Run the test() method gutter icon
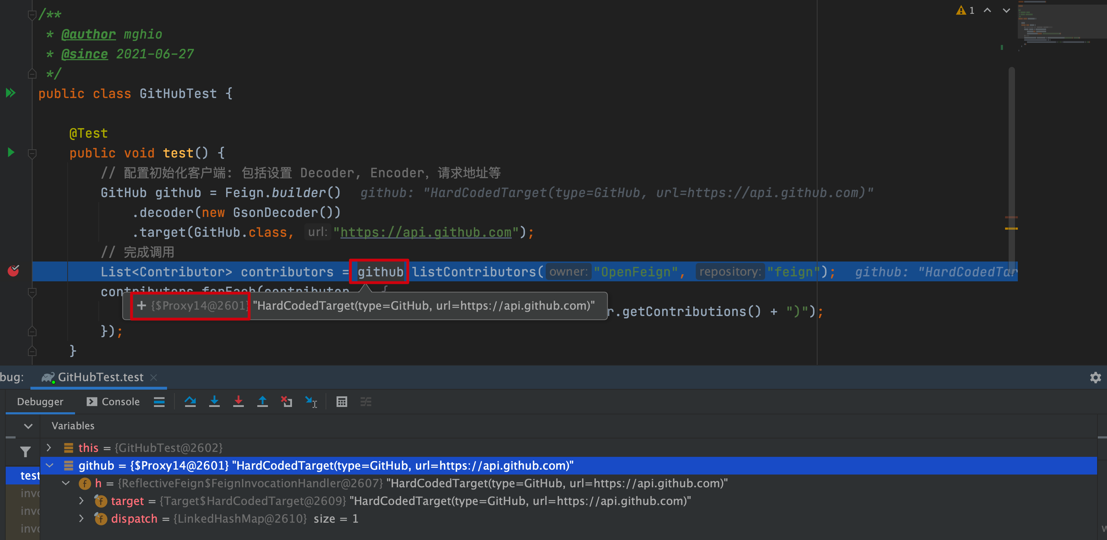Image resolution: width=1107 pixels, height=540 pixels. [x=11, y=152]
